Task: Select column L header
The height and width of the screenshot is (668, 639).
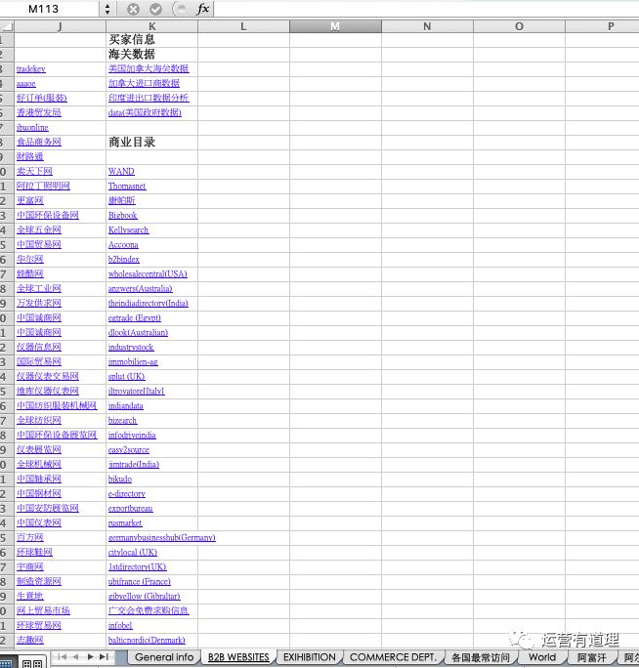Action: [x=243, y=26]
